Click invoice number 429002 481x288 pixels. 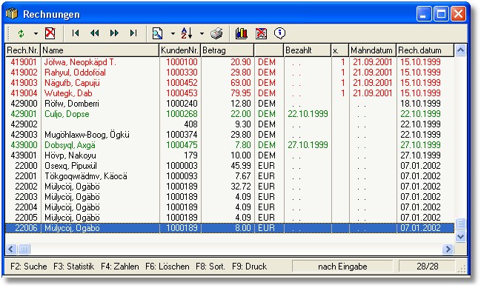24,124
